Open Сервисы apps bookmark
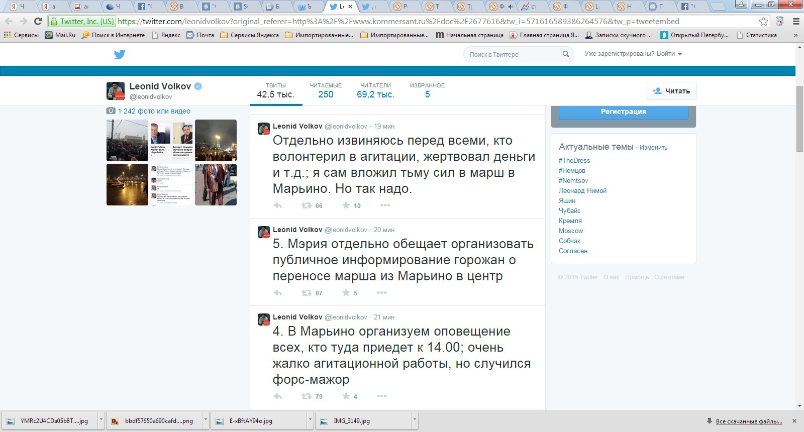The height and width of the screenshot is (432, 804). [21, 35]
